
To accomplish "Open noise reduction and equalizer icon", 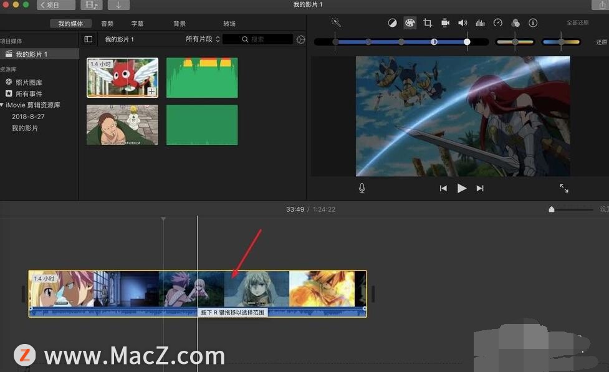I will point(480,23).
